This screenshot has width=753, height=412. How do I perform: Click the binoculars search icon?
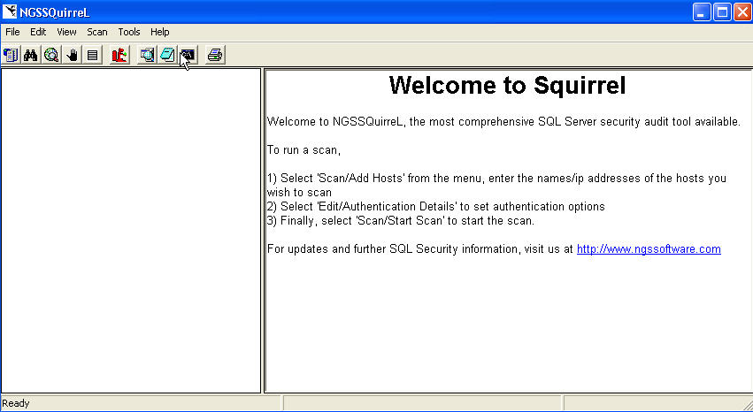(x=31, y=55)
